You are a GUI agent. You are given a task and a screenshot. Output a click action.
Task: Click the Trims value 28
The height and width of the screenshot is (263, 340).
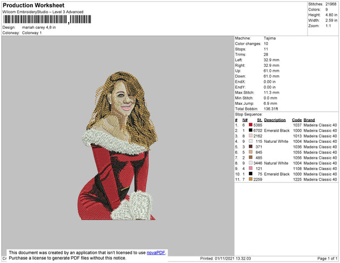pos(266,54)
